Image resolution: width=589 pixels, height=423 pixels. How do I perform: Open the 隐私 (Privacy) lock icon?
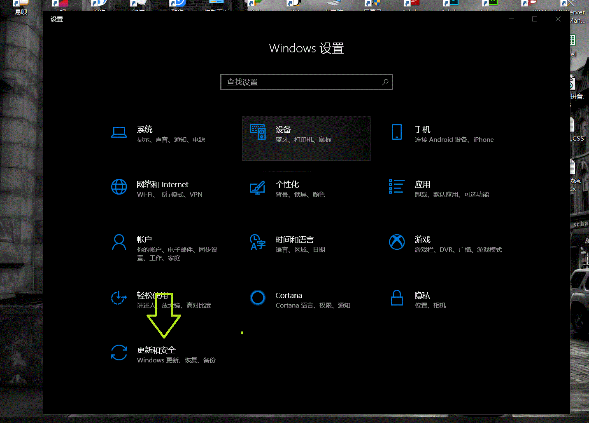[397, 298]
